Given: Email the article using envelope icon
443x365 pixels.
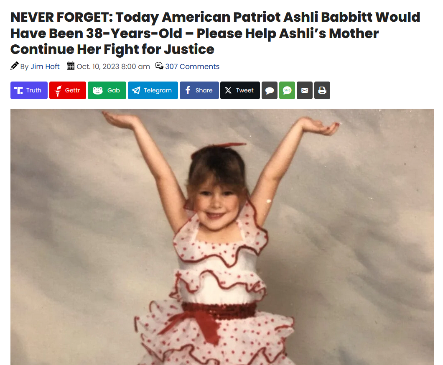Looking at the screenshot, I should pyautogui.click(x=305, y=90).
